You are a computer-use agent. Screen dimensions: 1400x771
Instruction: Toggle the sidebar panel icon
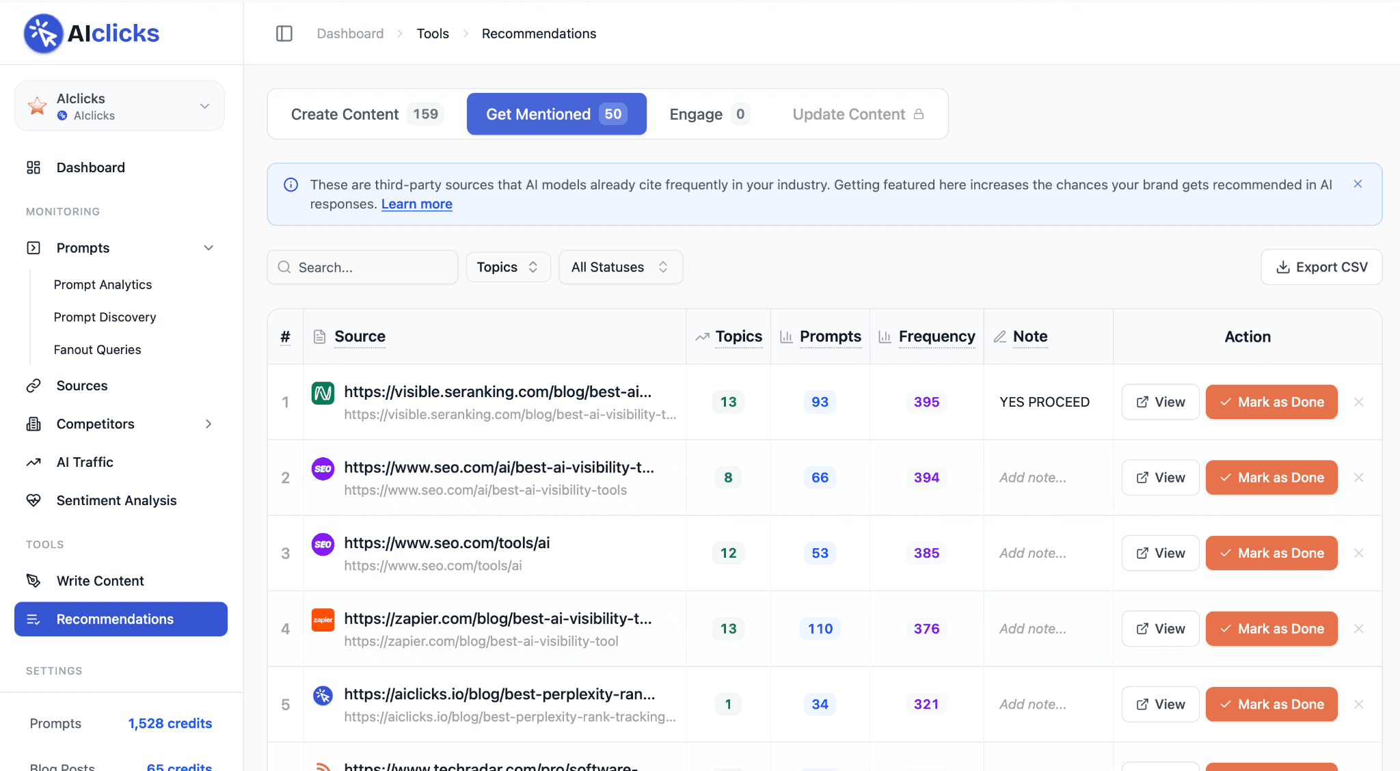coord(284,33)
